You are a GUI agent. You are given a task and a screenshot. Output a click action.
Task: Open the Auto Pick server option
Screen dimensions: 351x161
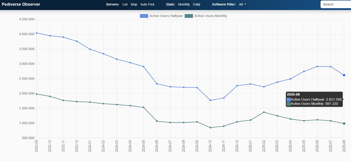[147, 4]
